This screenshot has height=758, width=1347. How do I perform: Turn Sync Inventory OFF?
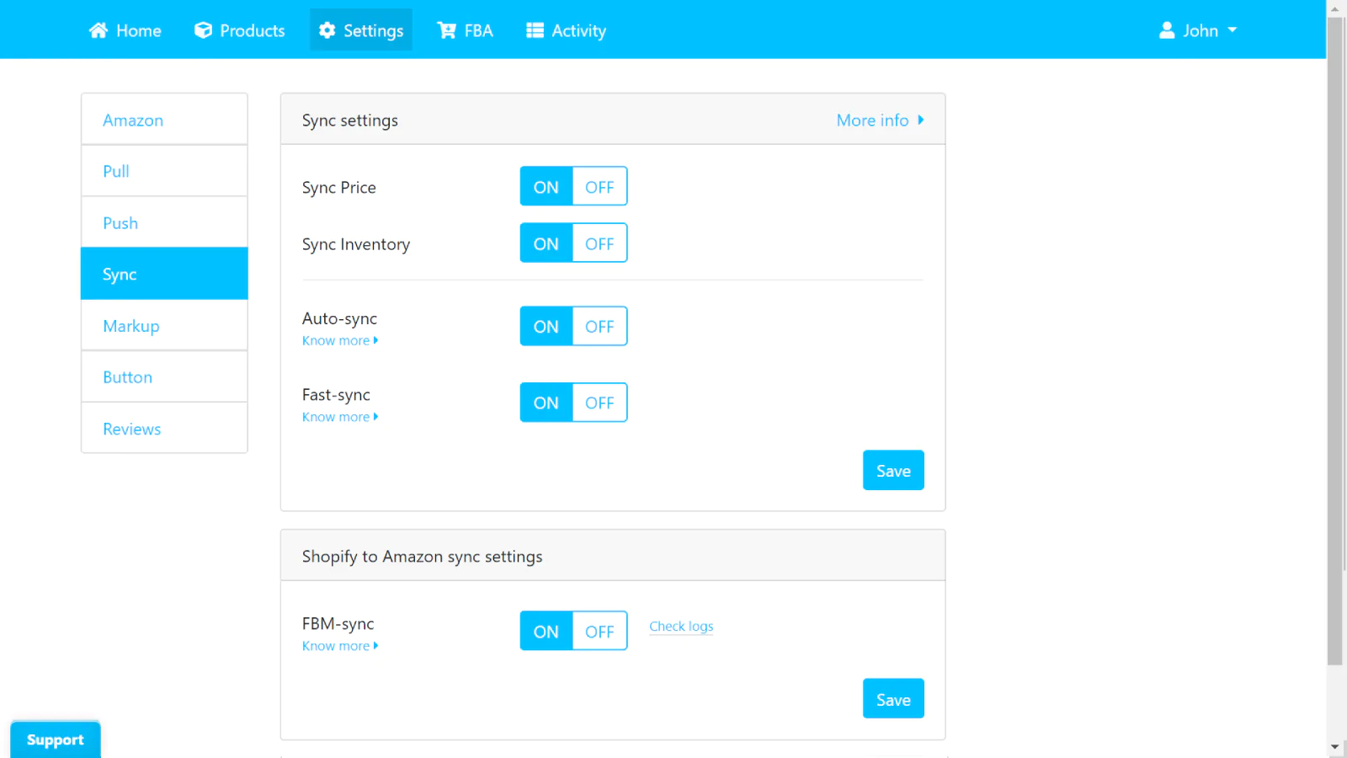click(600, 243)
